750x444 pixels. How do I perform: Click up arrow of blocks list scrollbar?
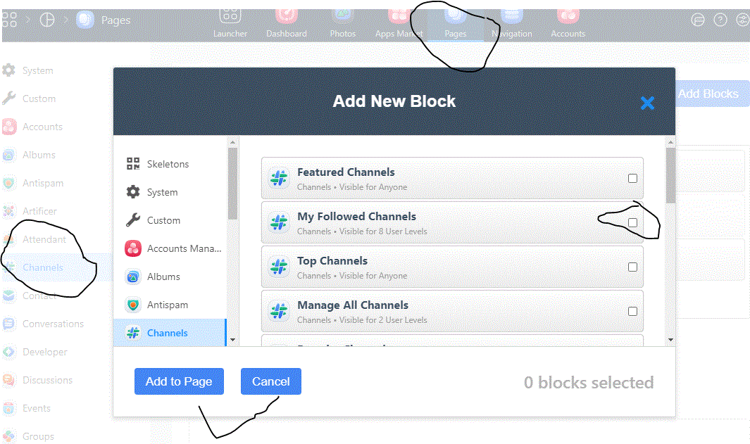click(x=670, y=142)
